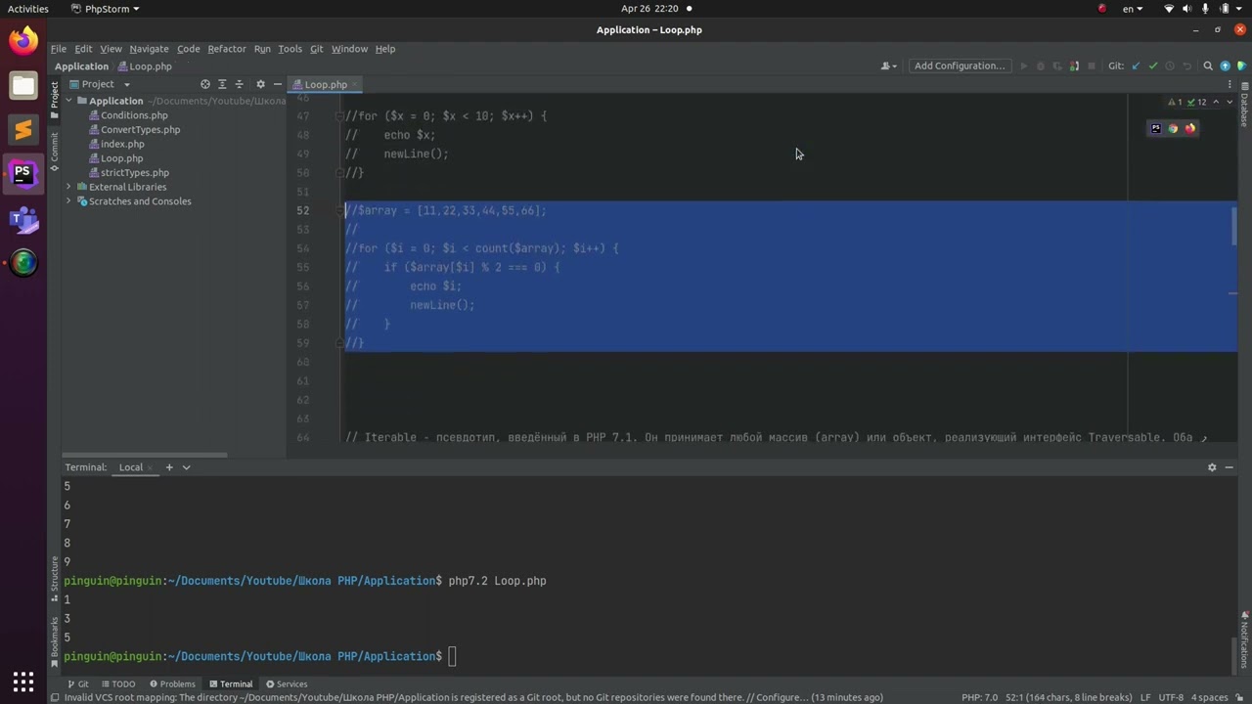Click PHP: 7.0 language level in status bar
This screenshot has height=704, width=1252.
tap(979, 697)
